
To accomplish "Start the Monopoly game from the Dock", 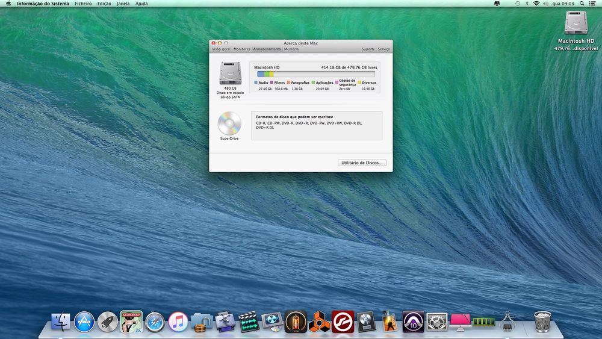I will [x=131, y=322].
